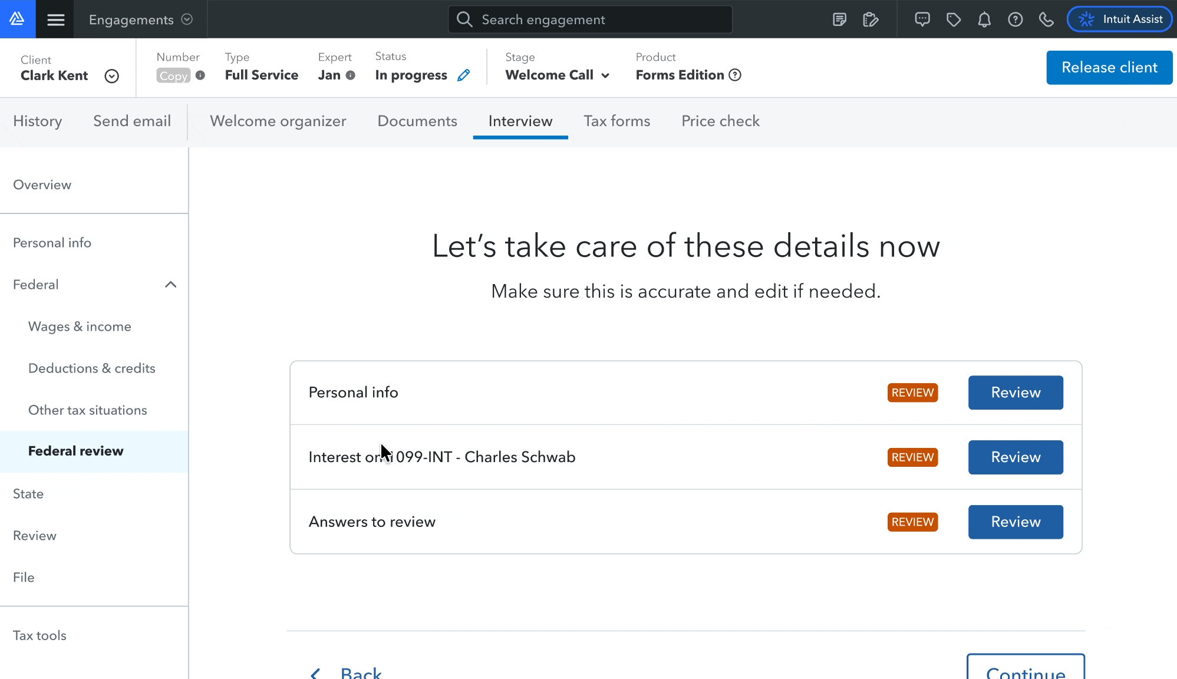Click the search magnifier icon
This screenshot has height=679, width=1177.
click(x=464, y=19)
